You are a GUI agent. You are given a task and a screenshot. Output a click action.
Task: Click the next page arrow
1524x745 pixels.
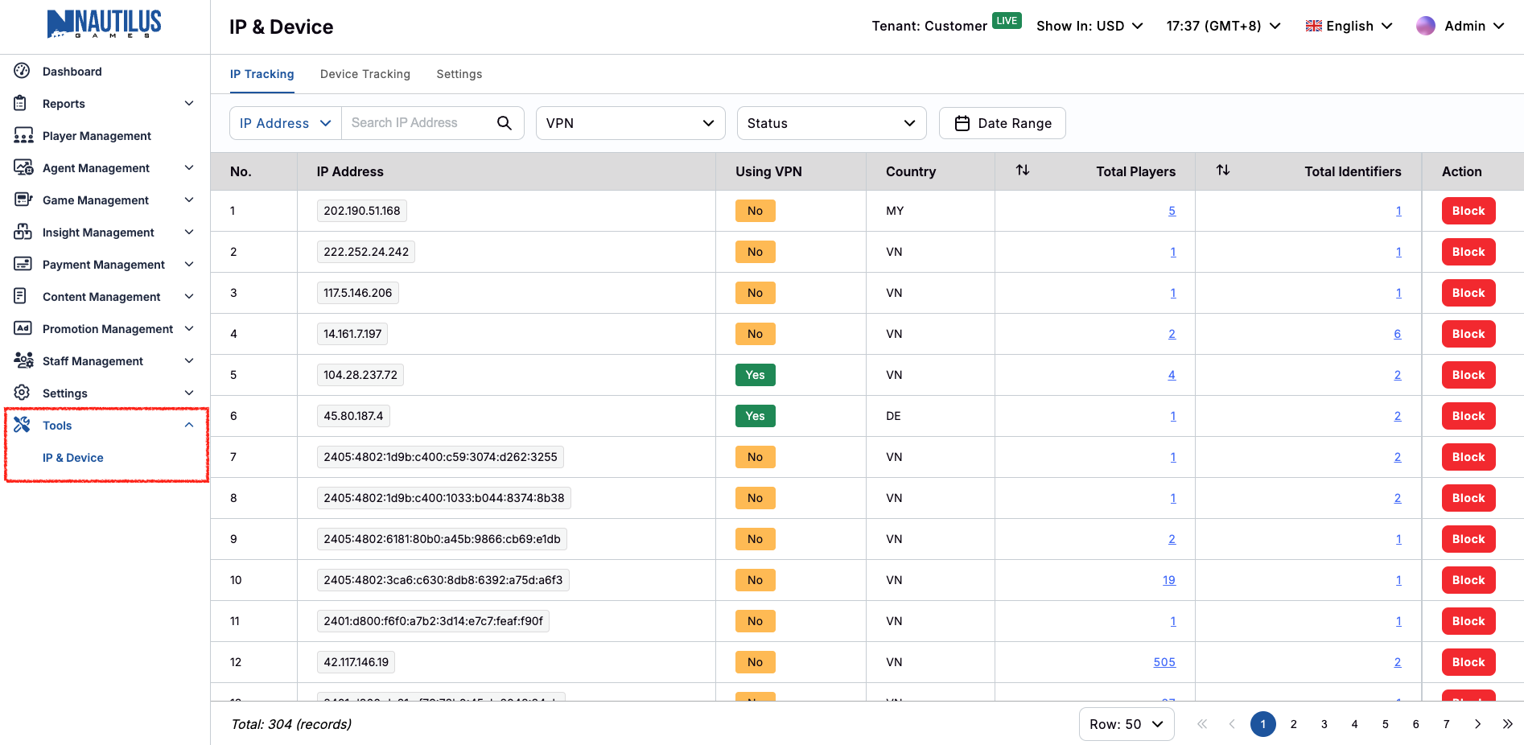(1477, 724)
